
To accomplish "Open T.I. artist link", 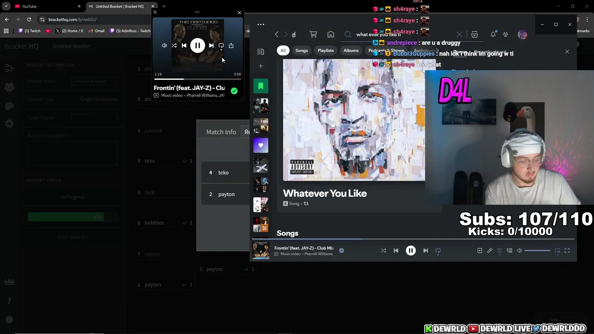I will (306, 204).
